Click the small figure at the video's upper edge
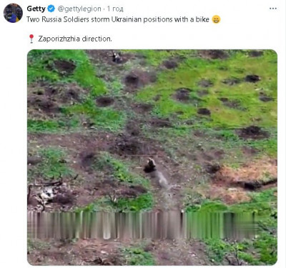Screen dimensions: 286x268 (117, 57)
